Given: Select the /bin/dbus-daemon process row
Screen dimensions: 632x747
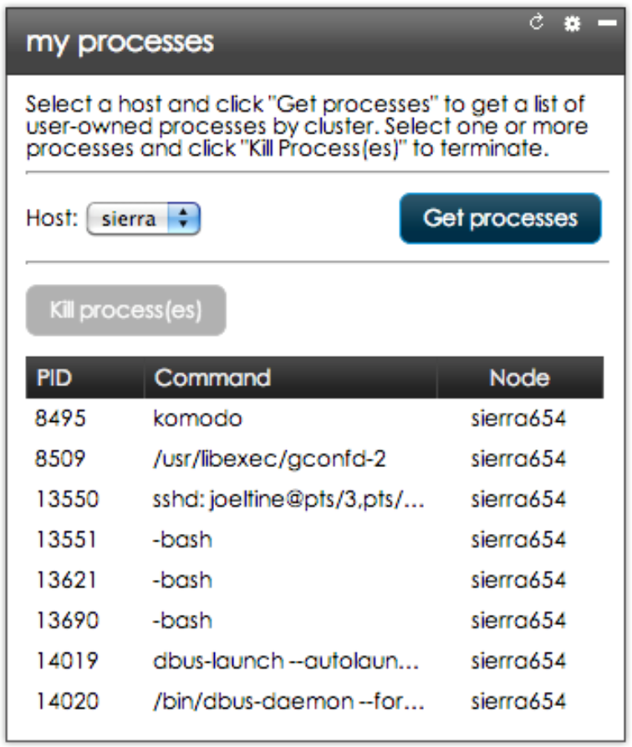Looking at the screenshot, I should click(288, 700).
